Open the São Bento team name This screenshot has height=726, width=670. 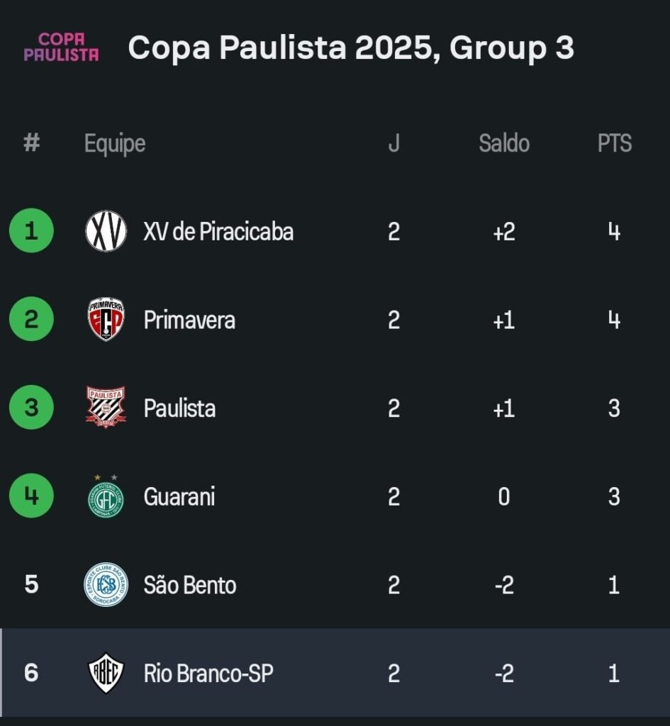[x=190, y=585]
